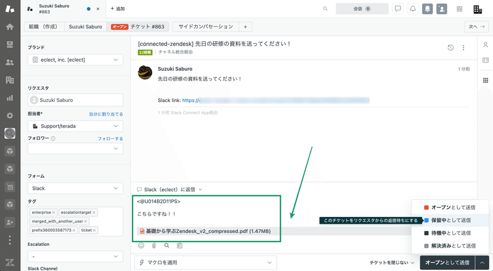The width and height of the screenshot is (493, 271).
Task: Click the search magnifier in top bar
Action: click(x=325, y=9)
